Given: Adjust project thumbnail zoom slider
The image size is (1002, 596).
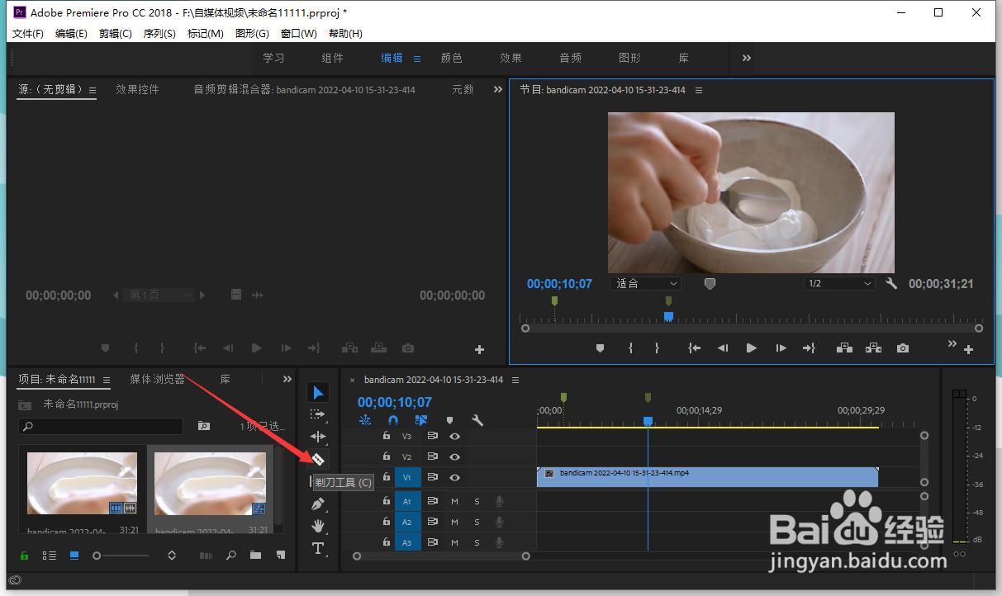Looking at the screenshot, I should coord(97,556).
